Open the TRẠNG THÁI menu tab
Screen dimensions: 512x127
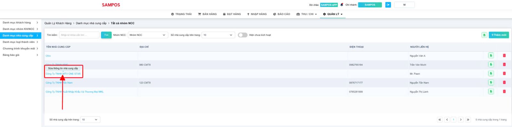181,14
